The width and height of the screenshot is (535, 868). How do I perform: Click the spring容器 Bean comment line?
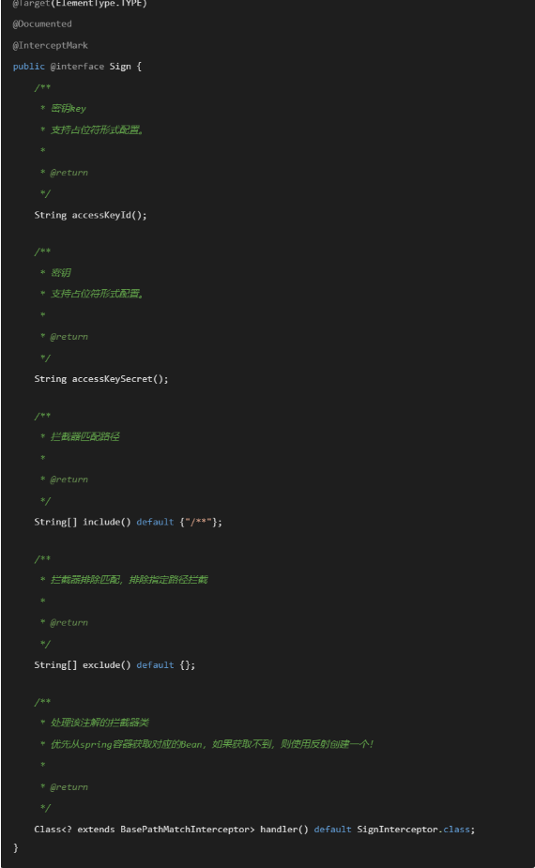point(206,744)
